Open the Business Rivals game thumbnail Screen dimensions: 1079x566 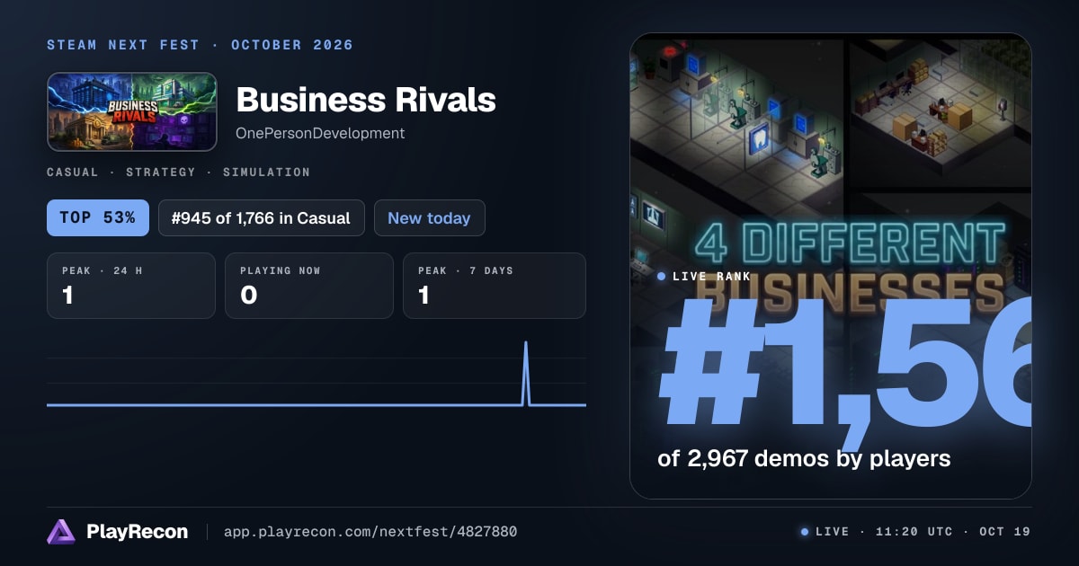point(132,111)
